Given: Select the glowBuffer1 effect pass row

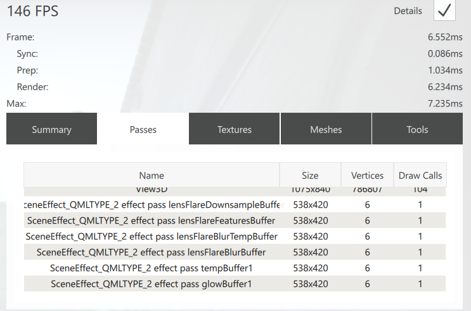Looking at the screenshot, I should tap(152, 284).
